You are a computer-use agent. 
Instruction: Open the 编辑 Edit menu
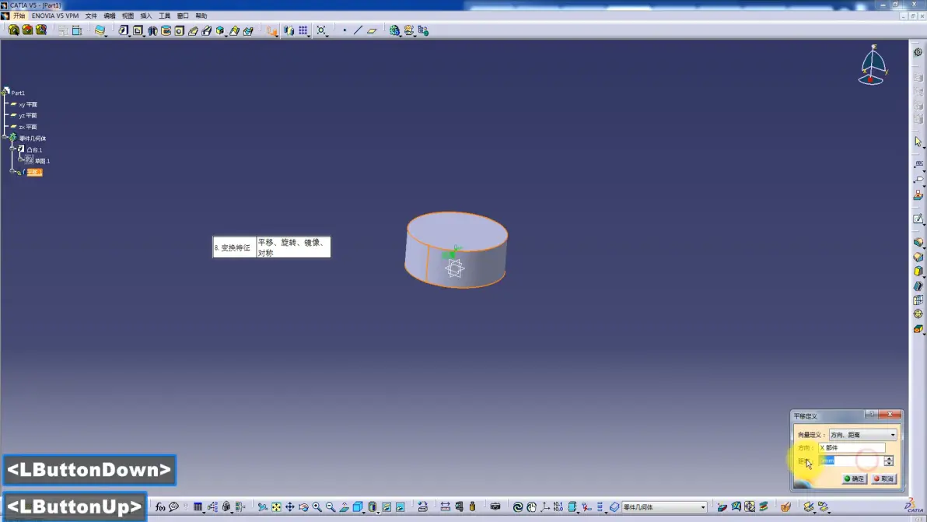point(110,16)
